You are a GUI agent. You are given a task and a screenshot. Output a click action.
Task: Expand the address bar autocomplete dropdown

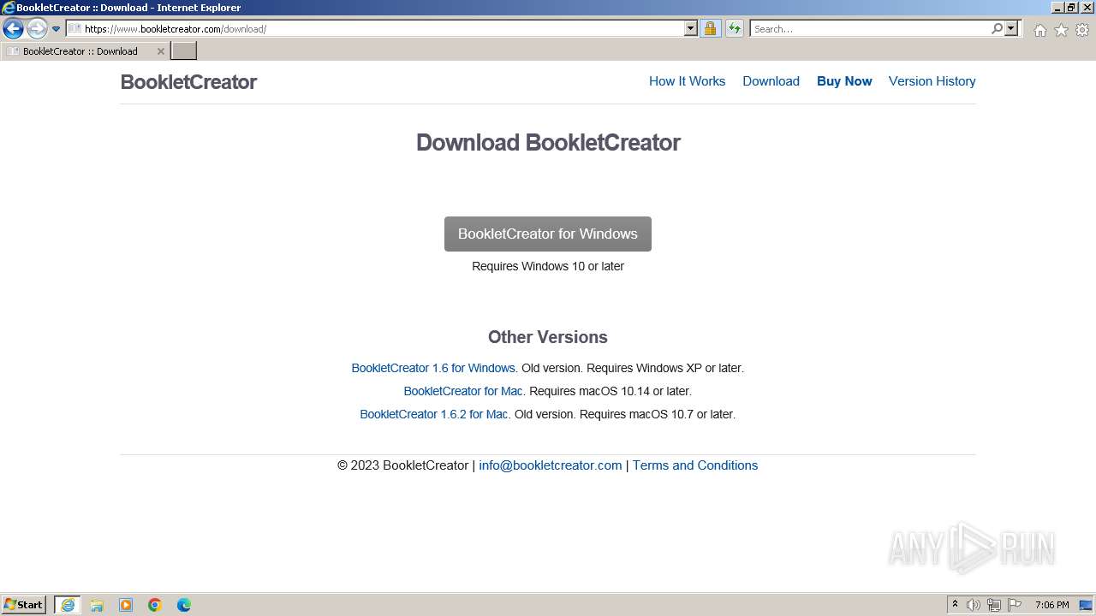(691, 28)
